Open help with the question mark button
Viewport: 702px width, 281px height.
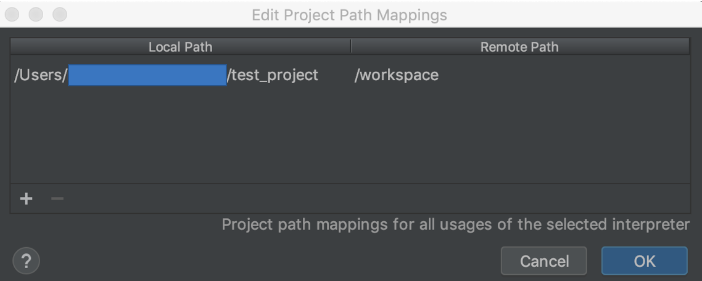(x=26, y=261)
